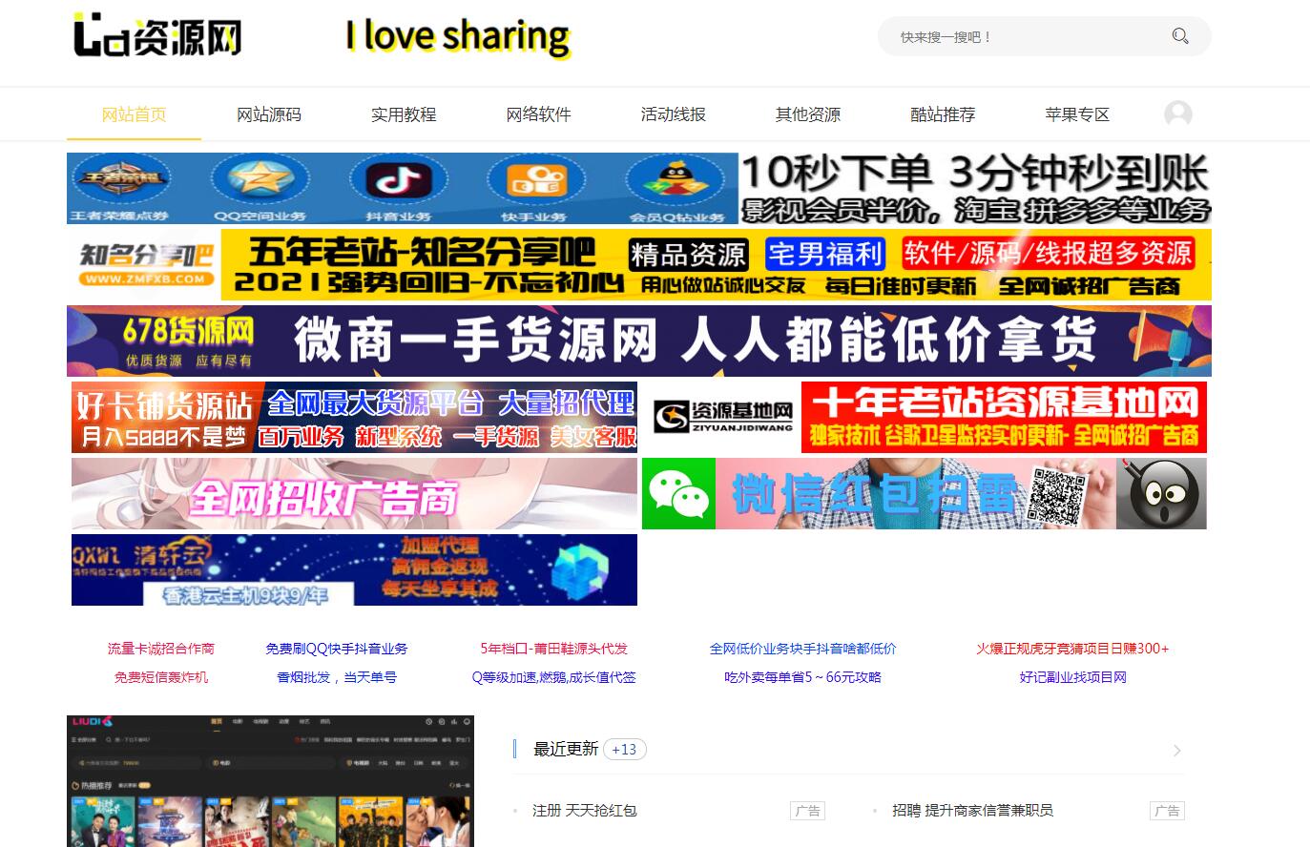Open the 吃外卖每单省5～66元攻略 link
The width and height of the screenshot is (1310, 847).
[x=803, y=677]
